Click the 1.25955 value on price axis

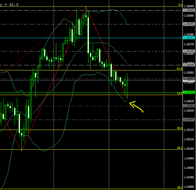click(189, 72)
